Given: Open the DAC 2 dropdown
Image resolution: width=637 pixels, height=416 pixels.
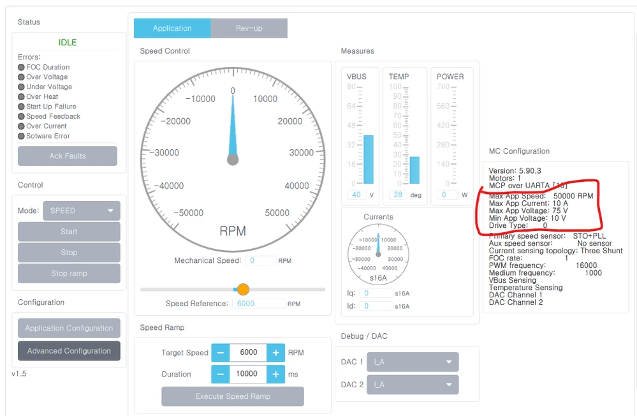Looking at the screenshot, I should point(413,385).
